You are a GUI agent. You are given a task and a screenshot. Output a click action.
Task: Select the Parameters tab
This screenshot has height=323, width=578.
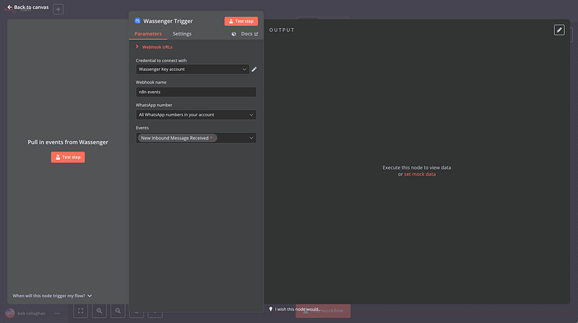(x=148, y=34)
